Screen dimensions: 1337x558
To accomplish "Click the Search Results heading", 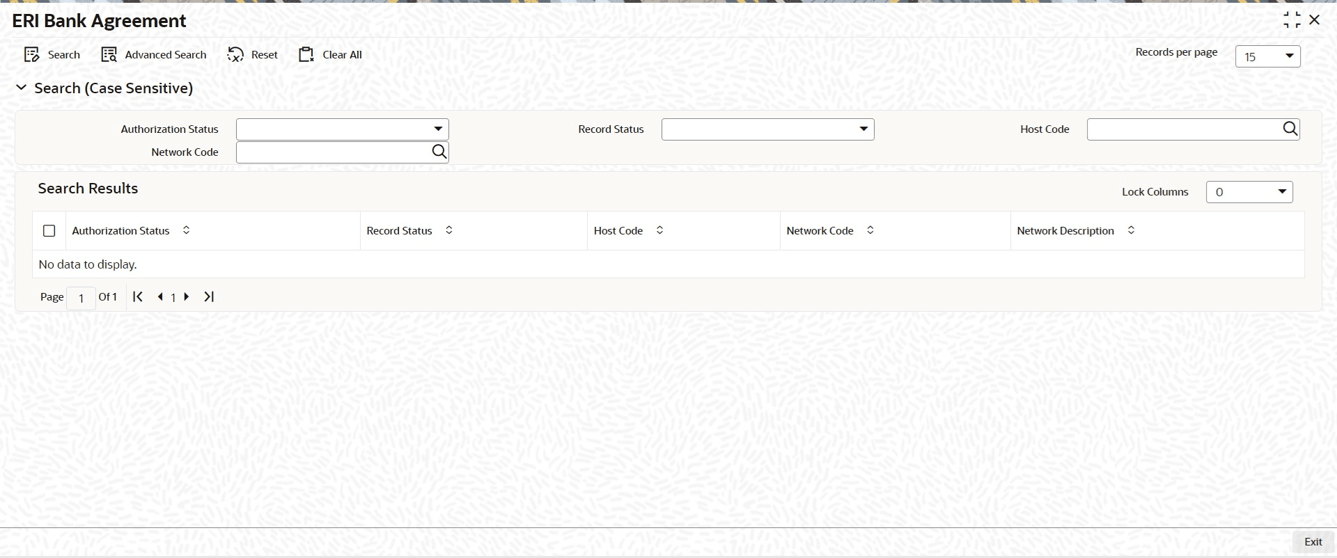I will tap(88, 189).
